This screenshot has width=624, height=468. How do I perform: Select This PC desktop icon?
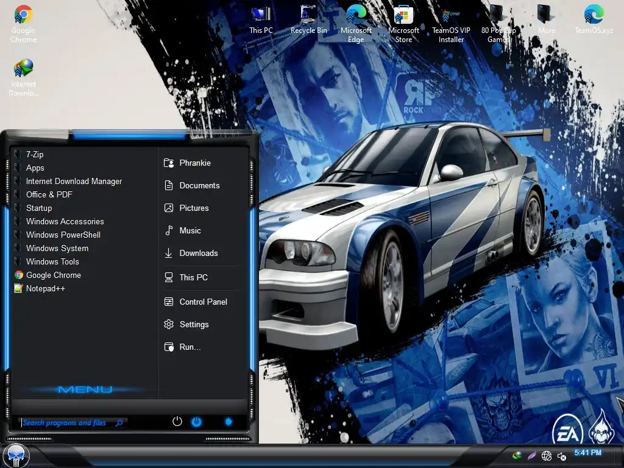tap(261, 20)
